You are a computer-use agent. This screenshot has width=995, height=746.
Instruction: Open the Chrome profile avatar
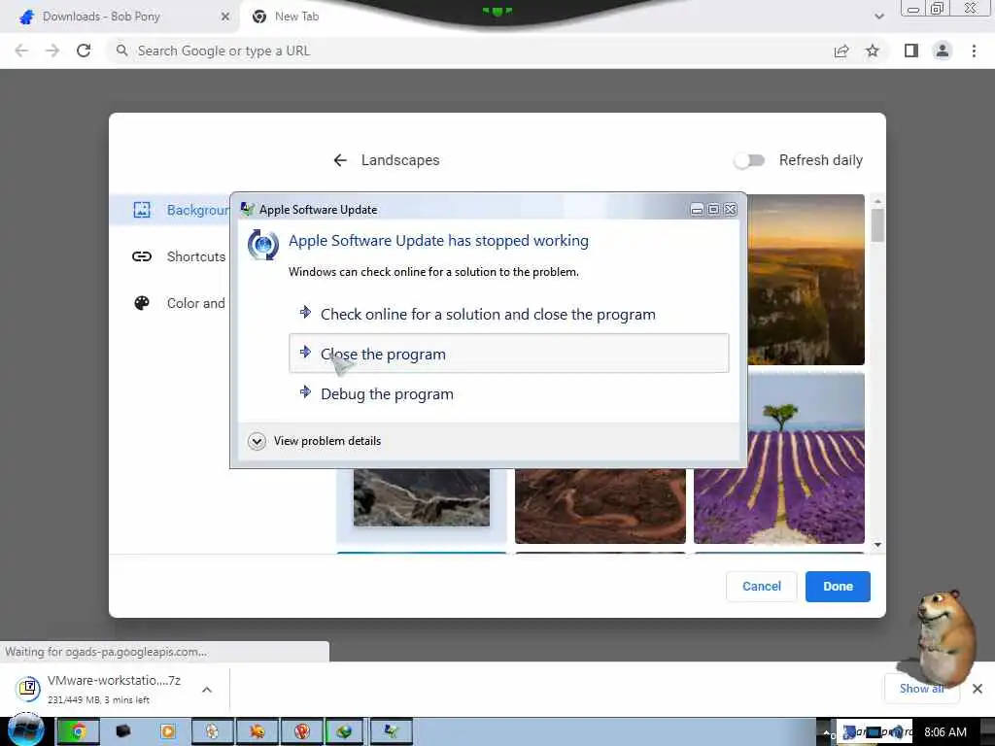point(943,51)
